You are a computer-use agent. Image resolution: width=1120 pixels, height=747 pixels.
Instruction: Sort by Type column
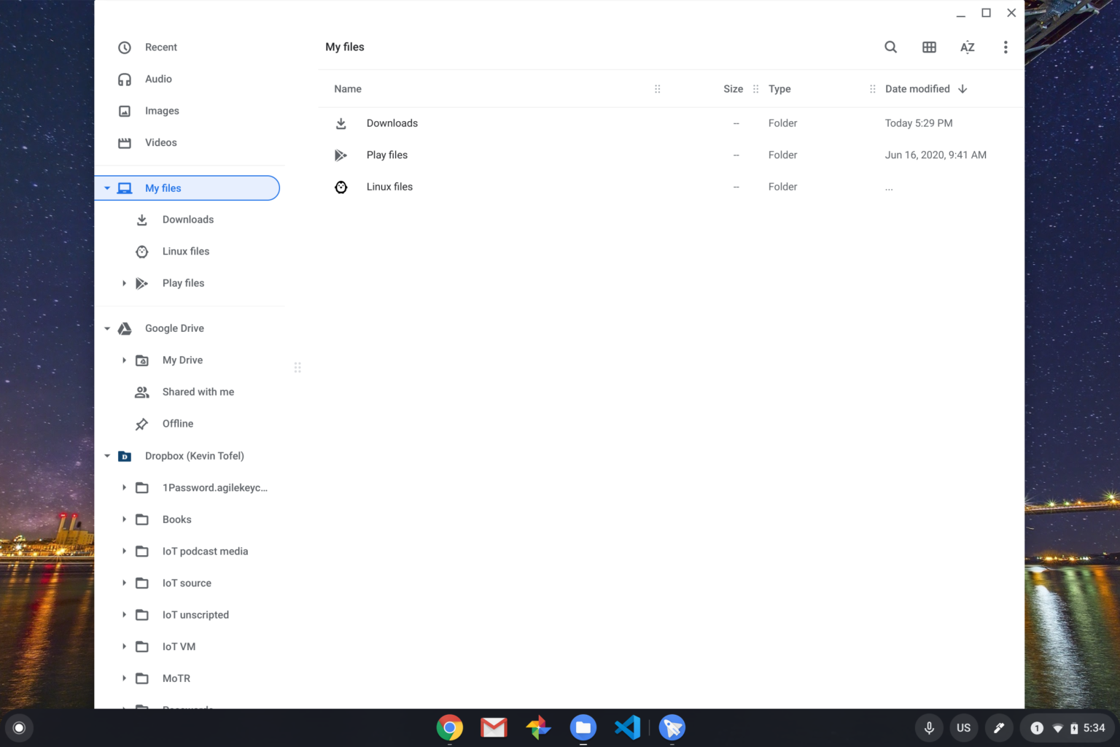click(779, 89)
